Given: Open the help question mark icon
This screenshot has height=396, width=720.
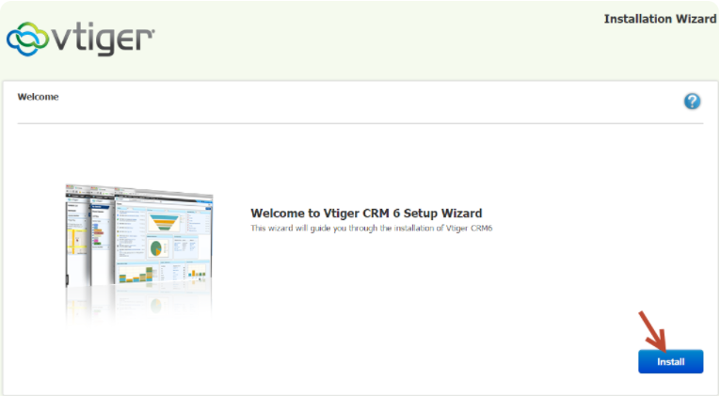Looking at the screenshot, I should (692, 102).
